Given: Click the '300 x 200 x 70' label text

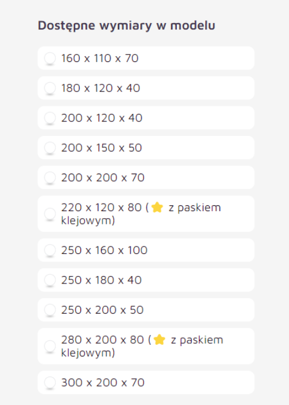Looking at the screenshot, I should point(103,382).
